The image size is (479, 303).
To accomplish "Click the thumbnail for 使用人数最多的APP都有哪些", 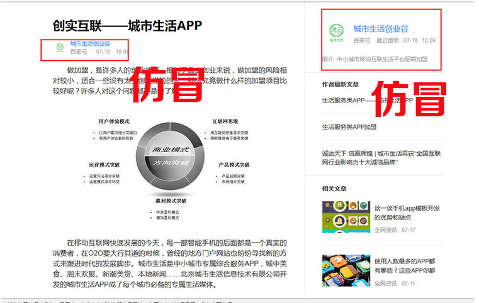I will [x=346, y=270].
